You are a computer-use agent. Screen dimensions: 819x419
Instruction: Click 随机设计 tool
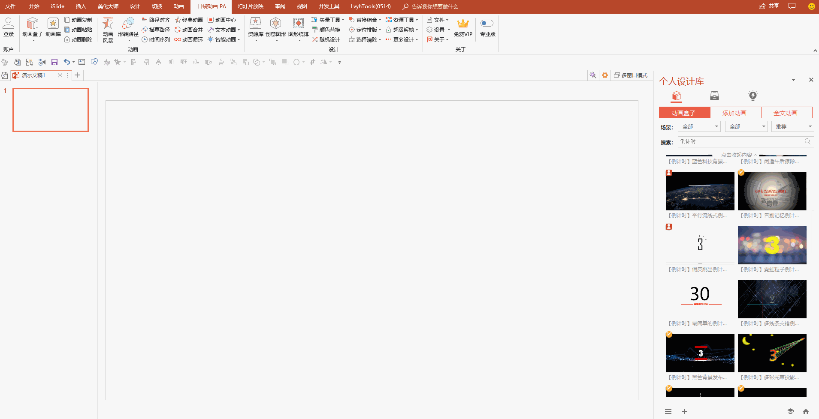pos(326,39)
